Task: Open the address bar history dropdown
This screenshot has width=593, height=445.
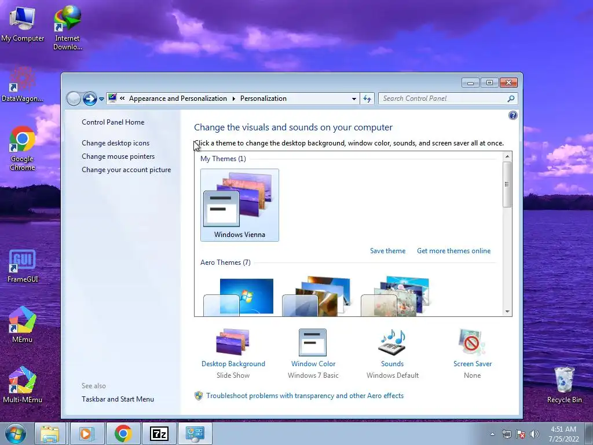Action: click(x=354, y=99)
